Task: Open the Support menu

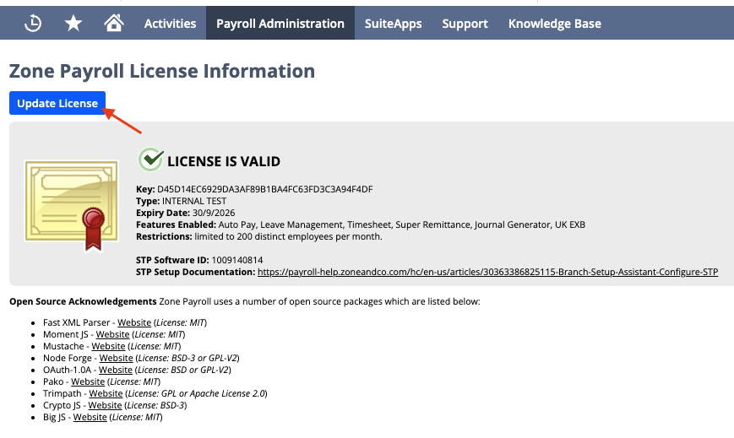Action: pos(465,24)
